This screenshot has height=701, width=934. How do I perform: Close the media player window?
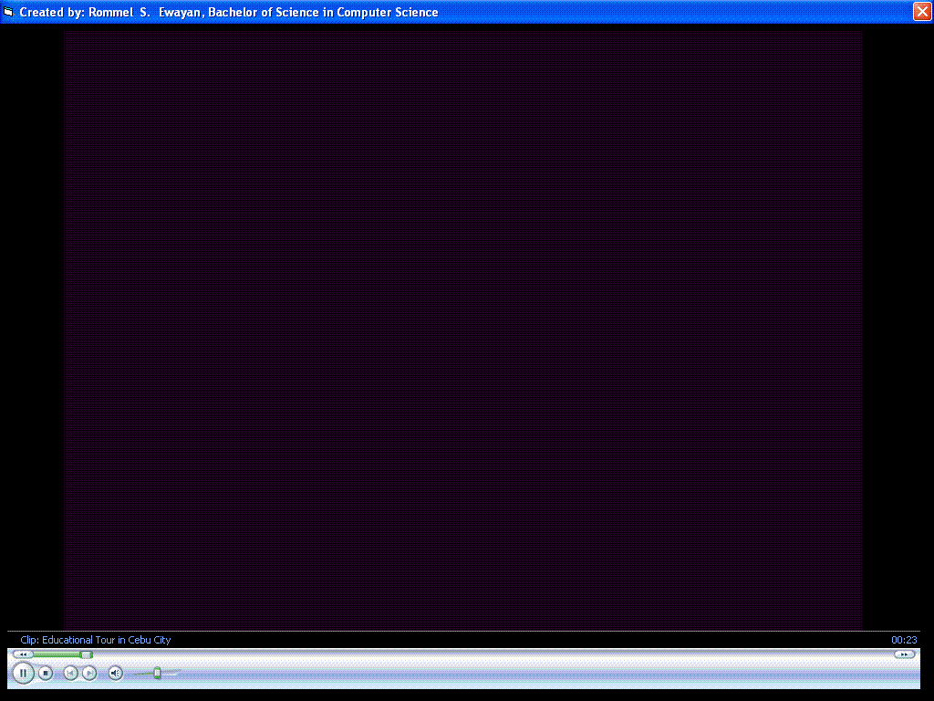(921, 12)
